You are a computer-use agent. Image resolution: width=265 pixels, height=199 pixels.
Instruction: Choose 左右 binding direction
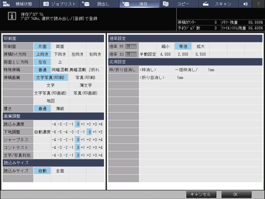click(42, 62)
